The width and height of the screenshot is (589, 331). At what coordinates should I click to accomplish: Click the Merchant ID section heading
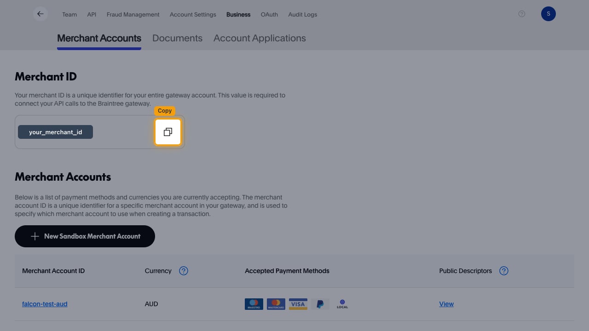coord(46,76)
